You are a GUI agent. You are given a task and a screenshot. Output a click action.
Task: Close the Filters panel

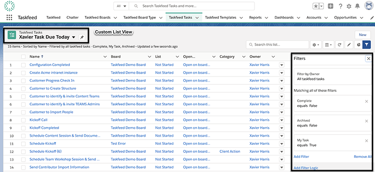[x=368, y=59]
